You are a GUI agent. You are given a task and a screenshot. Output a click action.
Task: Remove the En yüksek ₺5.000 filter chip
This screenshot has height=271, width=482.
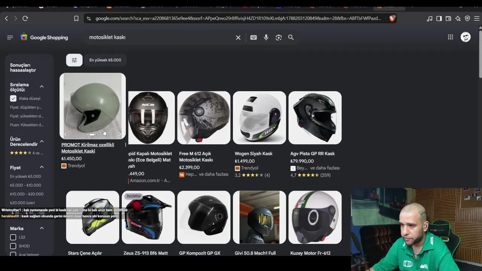[105, 60]
